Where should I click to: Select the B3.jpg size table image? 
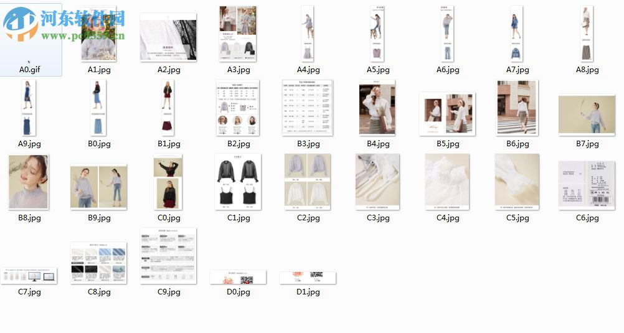pyautogui.click(x=307, y=108)
